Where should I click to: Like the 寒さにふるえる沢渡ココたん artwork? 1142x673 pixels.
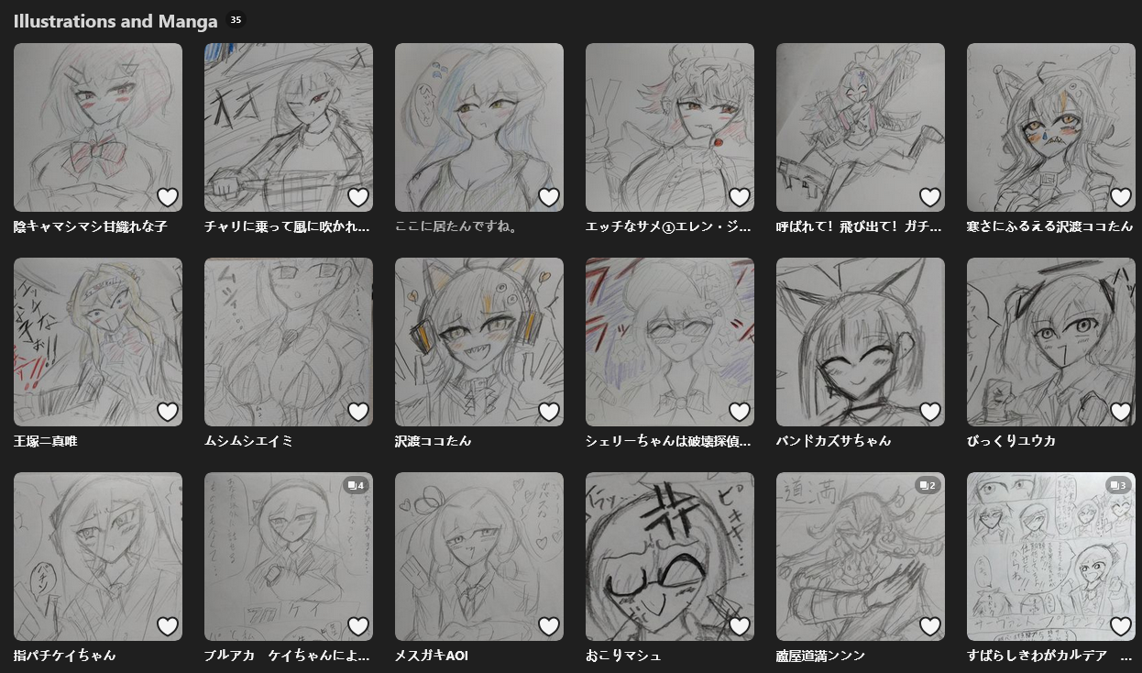[x=1121, y=197]
